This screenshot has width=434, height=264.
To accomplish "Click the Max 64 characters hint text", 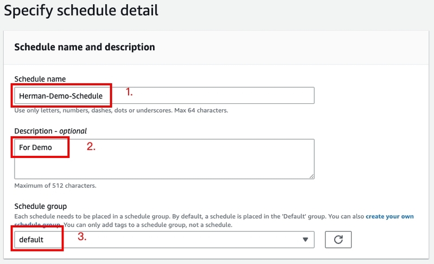I will 201,110.
